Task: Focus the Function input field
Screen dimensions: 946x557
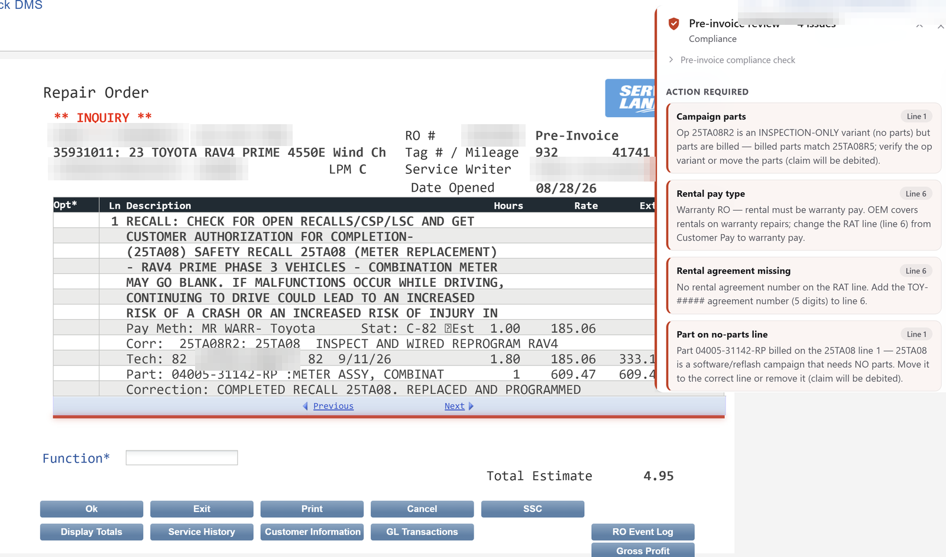Action: click(182, 458)
